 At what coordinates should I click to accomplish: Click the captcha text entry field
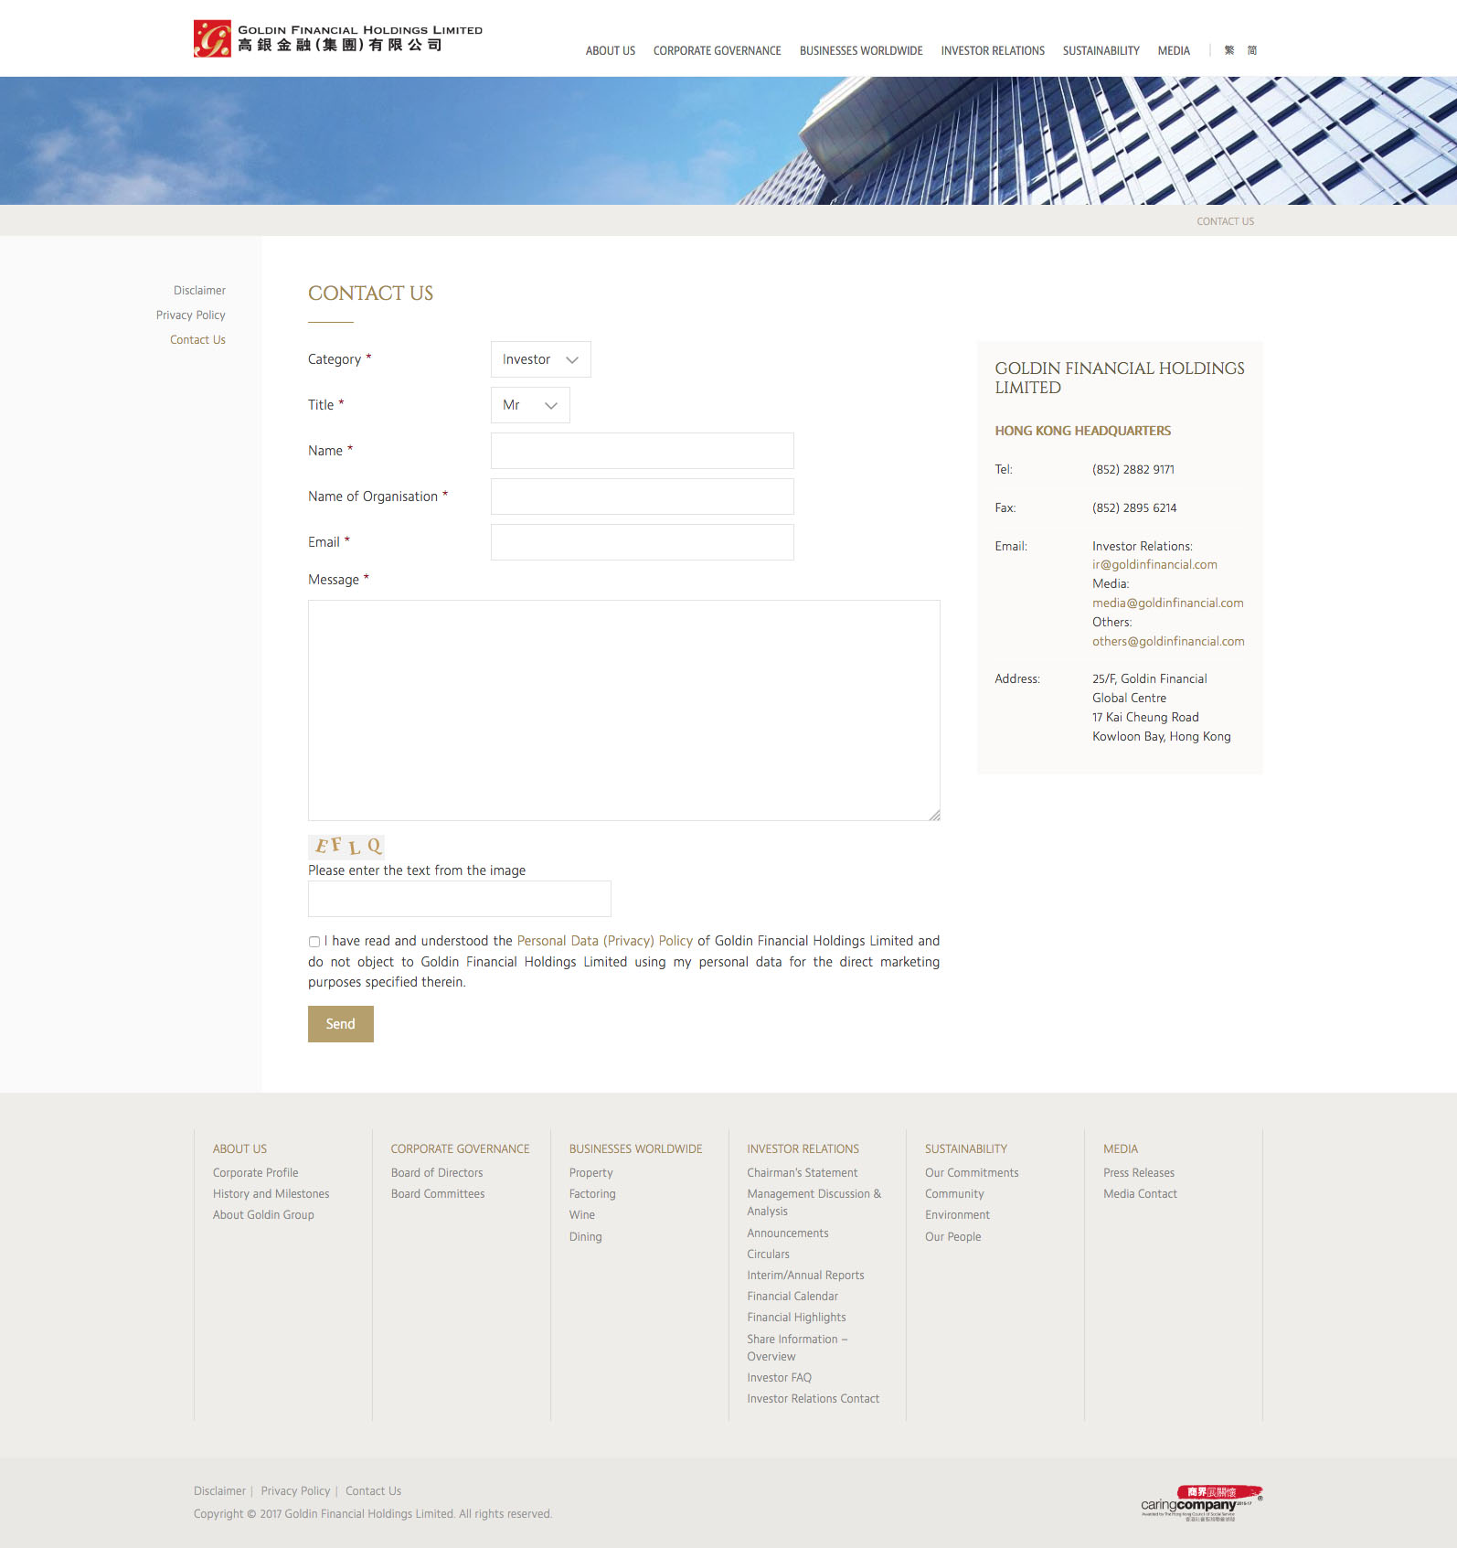pos(460,899)
